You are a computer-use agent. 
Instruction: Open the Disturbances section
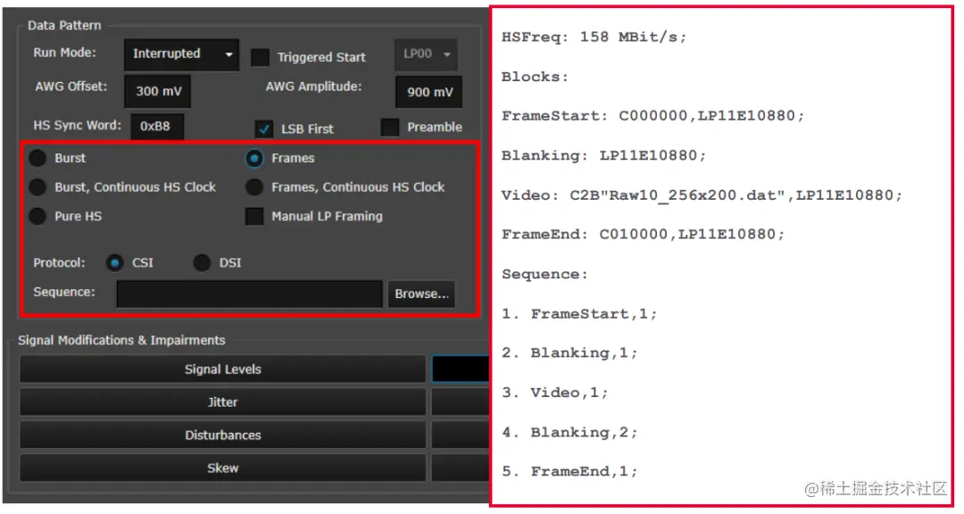pyautogui.click(x=222, y=435)
